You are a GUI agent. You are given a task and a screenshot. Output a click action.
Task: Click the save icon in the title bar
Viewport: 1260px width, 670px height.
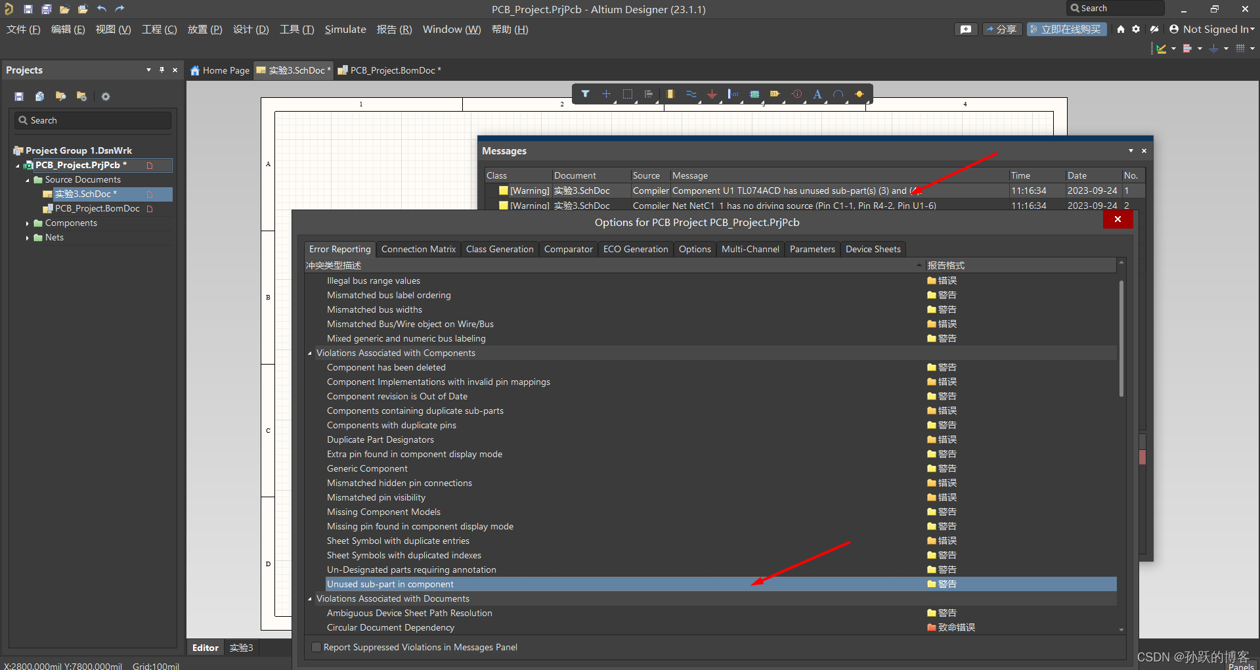click(x=28, y=9)
